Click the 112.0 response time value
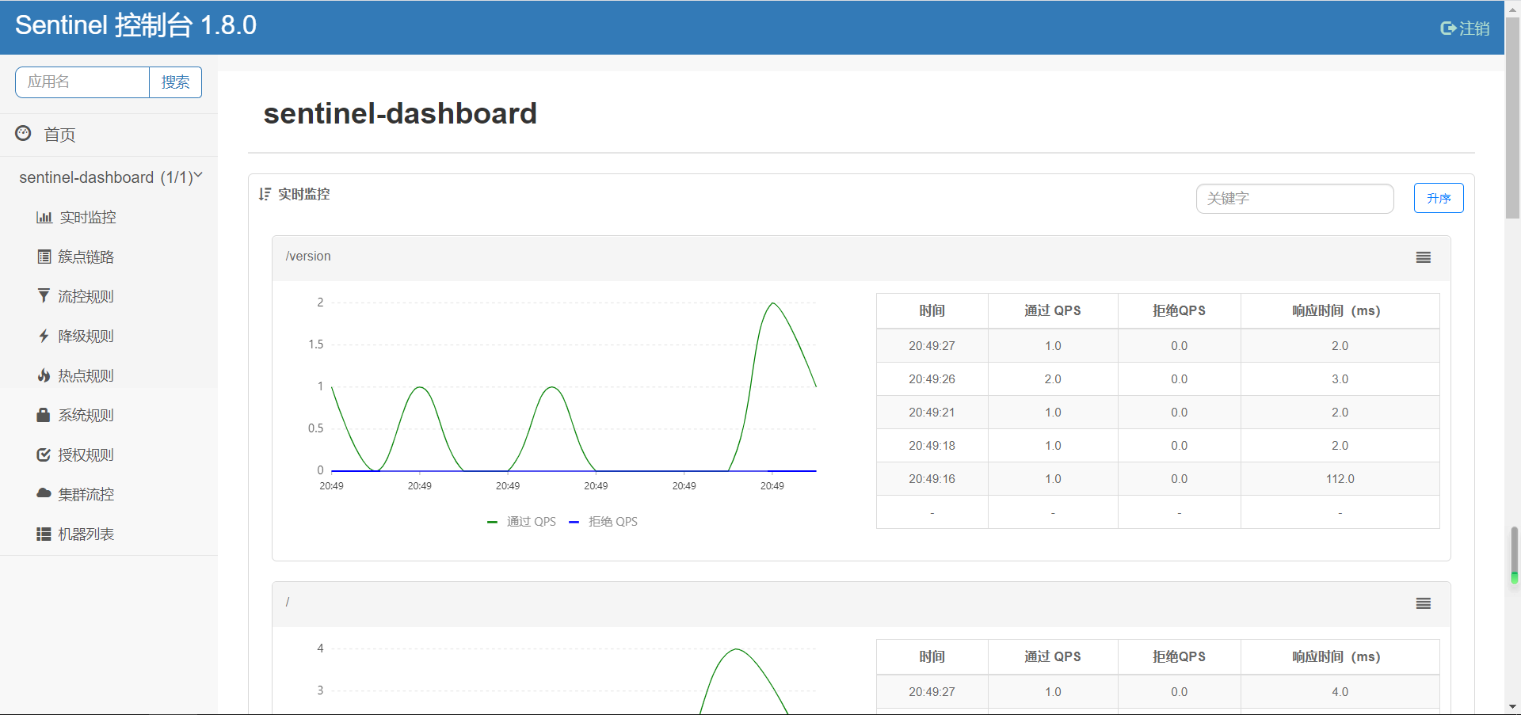 [x=1340, y=479]
